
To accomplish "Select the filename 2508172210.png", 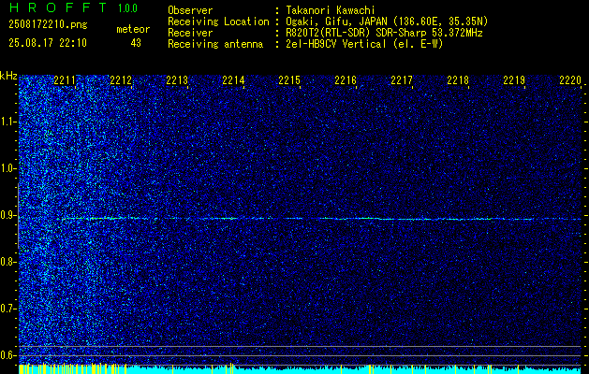I will (x=48, y=24).
